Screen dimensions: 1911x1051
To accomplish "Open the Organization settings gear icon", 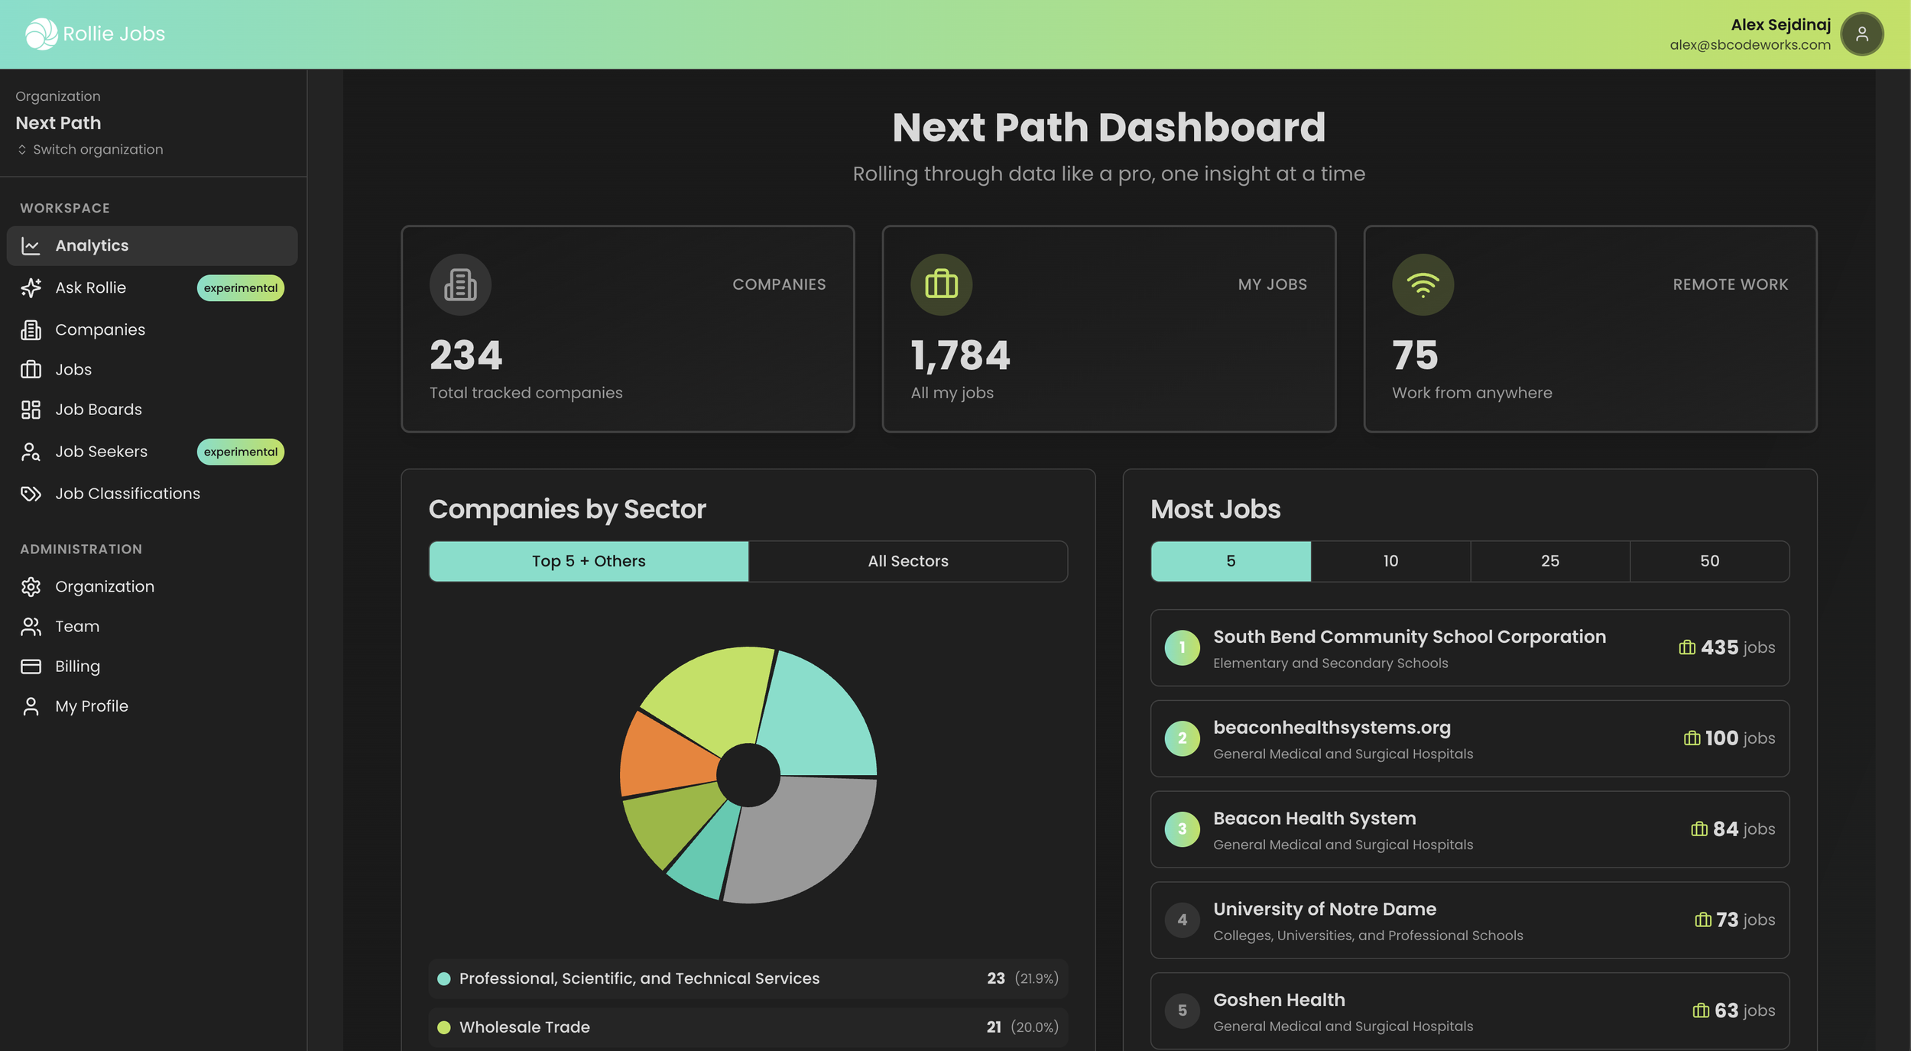I will pyautogui.click(x=31, y=586).
